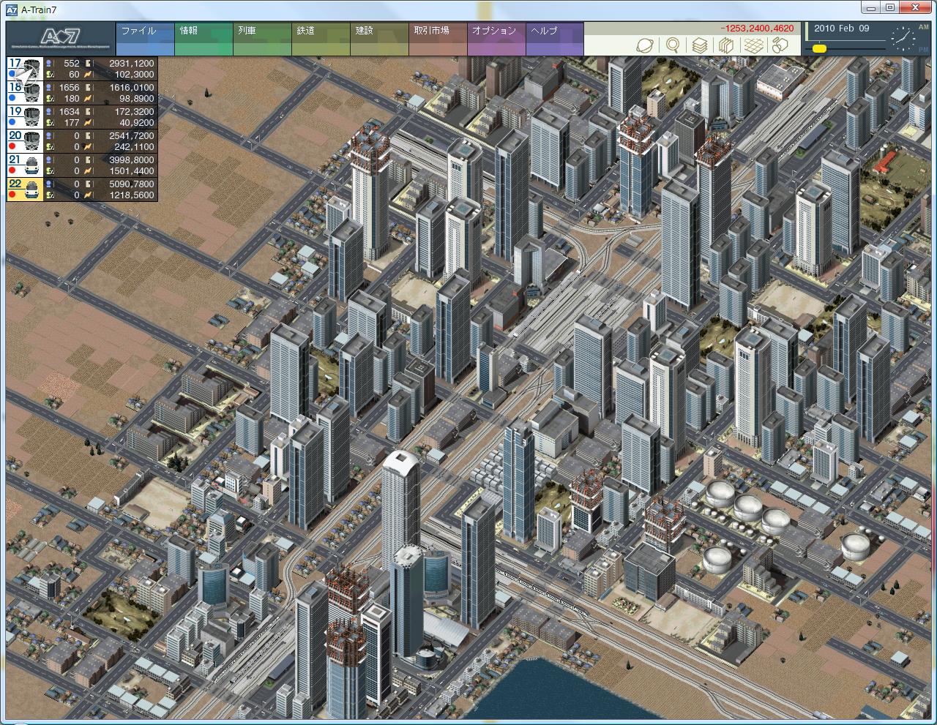
Task: Open the 取引市場 (Trading Market) menu
Action: point(438,39)
